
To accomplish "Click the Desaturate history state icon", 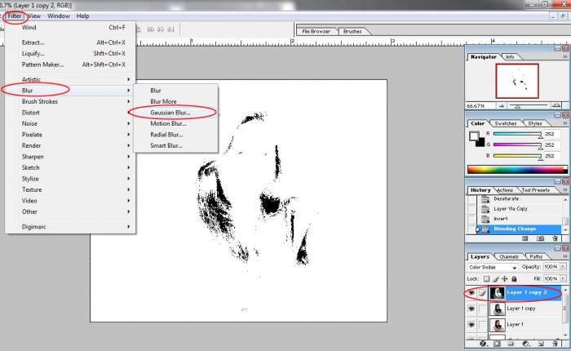I will tap(485, 199).
